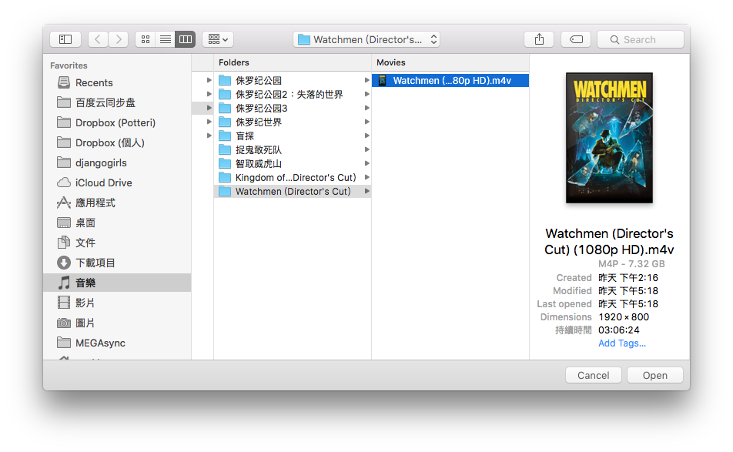Select the 智取威虎山 folder
This screenshot has height=452, width=733.
pos(292,163)
